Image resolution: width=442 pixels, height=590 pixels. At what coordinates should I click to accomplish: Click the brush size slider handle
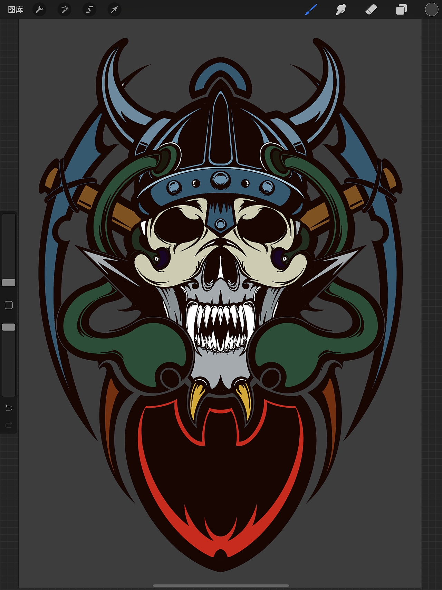9,283
